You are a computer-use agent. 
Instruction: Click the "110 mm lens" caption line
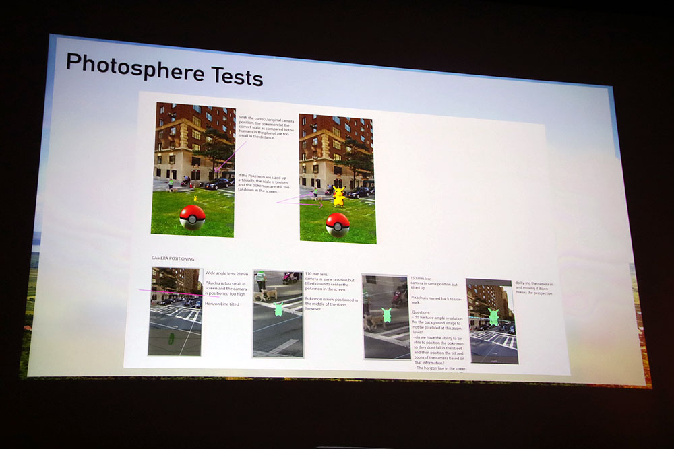[x=316, y=274]
